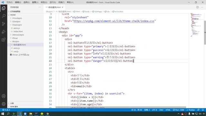The width and height of the screenshot is (206, 116).
Task: Click the split editor icon
Action: 197,7
